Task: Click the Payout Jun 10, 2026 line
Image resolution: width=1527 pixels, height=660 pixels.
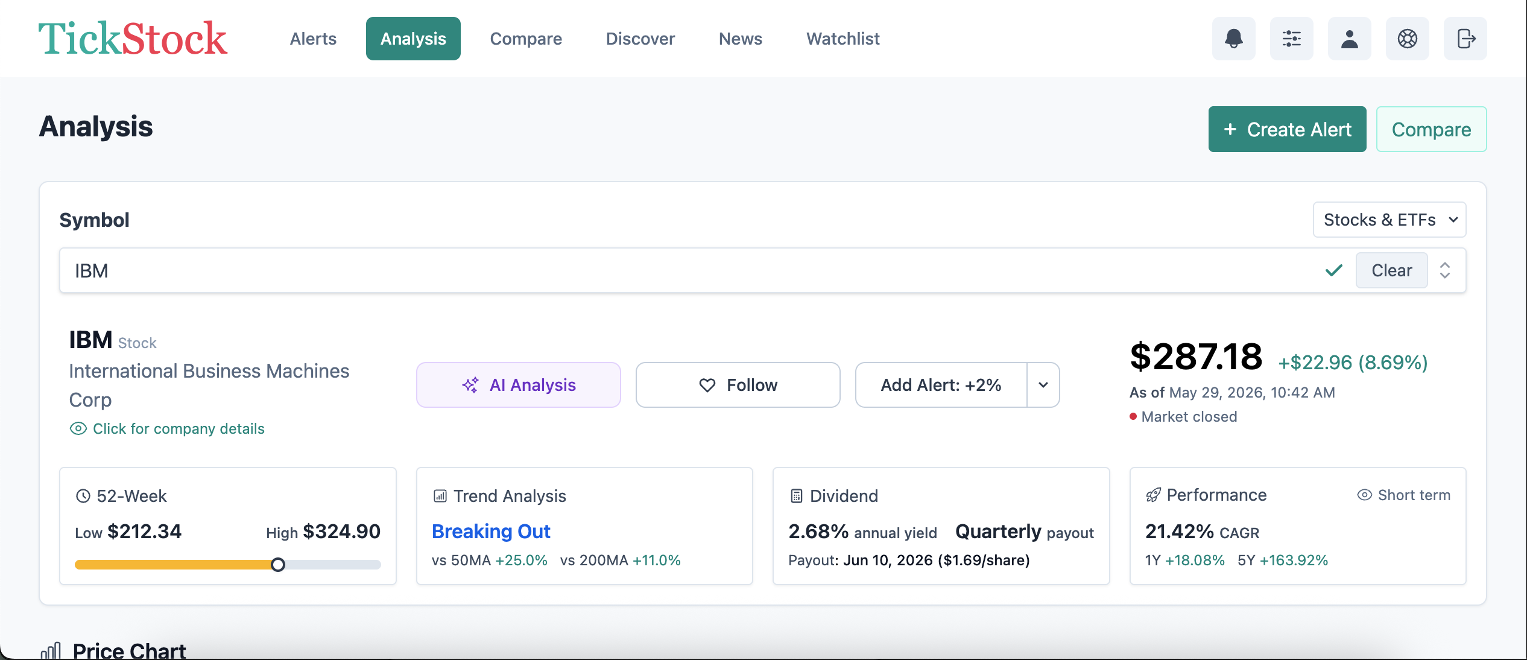Action: click(909, 560)
